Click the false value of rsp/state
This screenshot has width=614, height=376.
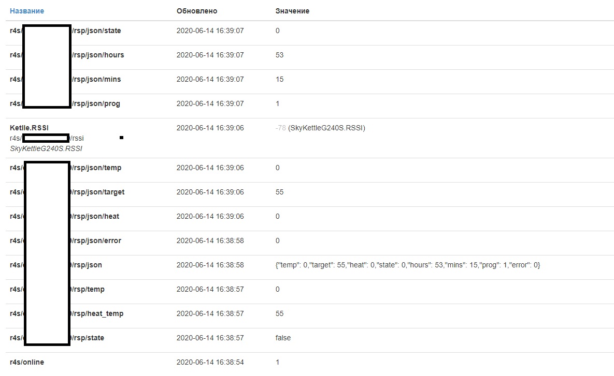[282, 338]
